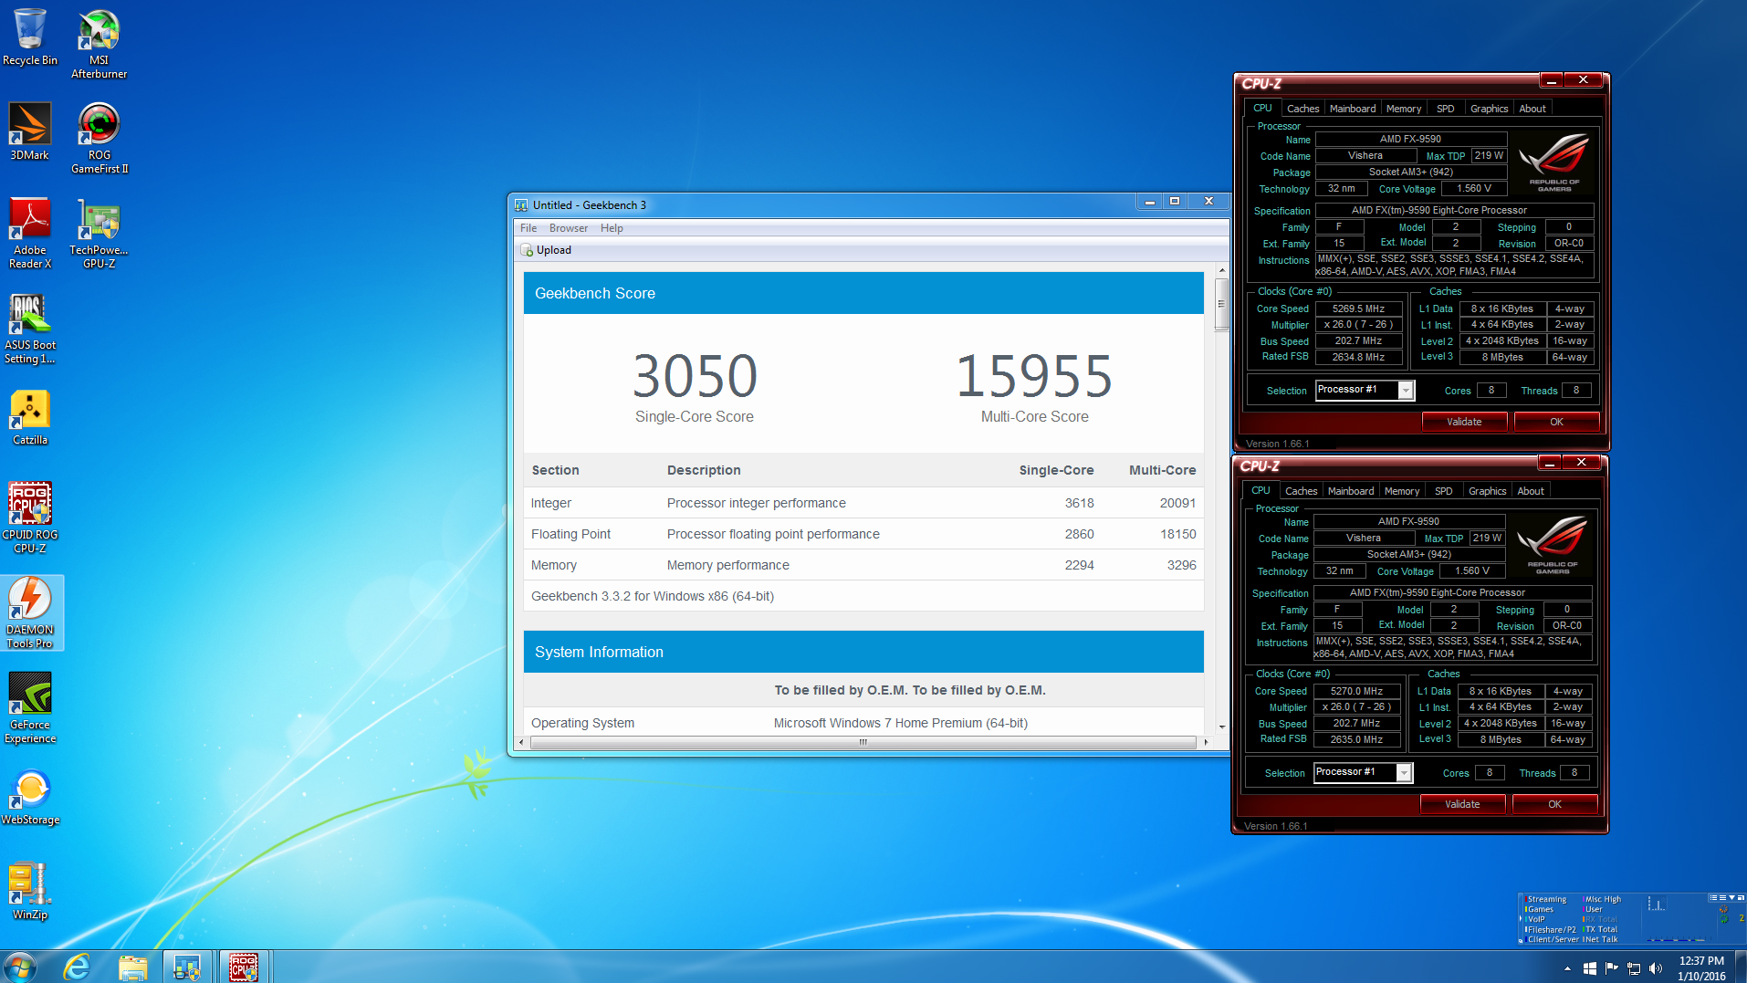Click the single-core score 3050
This screenshot has height=983, width=1747.
696,376
